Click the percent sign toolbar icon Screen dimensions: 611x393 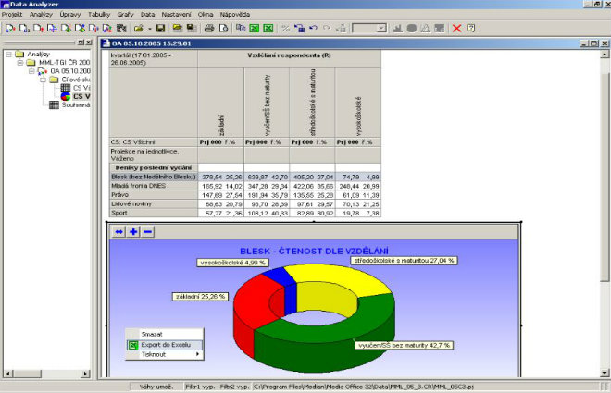(286, 28)
